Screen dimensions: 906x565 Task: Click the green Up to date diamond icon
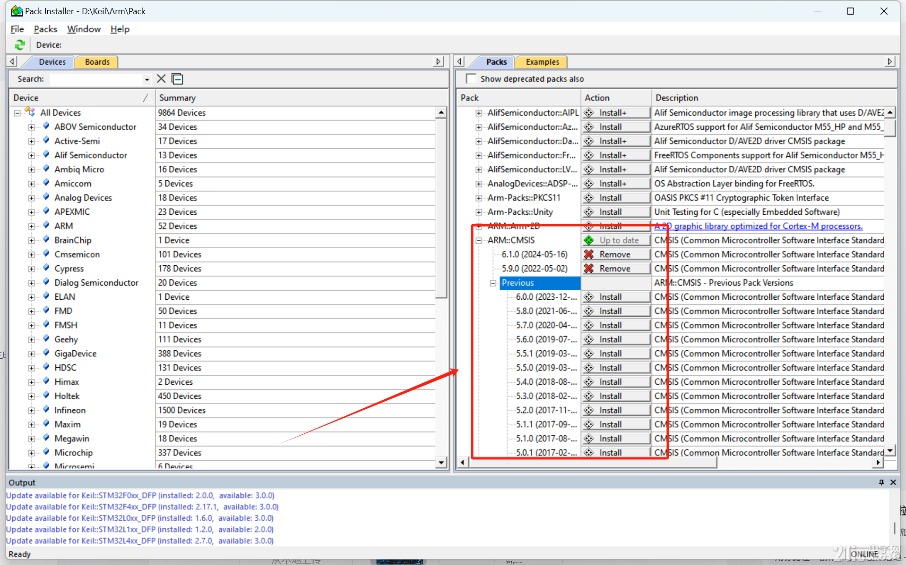(589, 240)
